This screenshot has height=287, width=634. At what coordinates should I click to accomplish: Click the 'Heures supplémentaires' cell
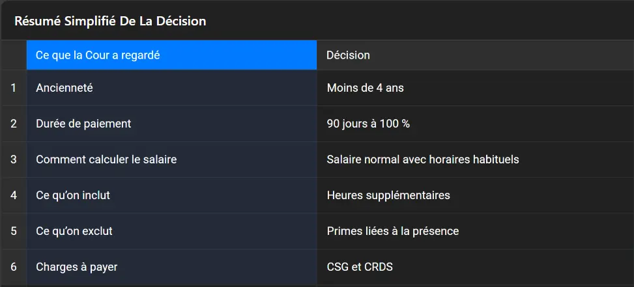pos(474,195)
